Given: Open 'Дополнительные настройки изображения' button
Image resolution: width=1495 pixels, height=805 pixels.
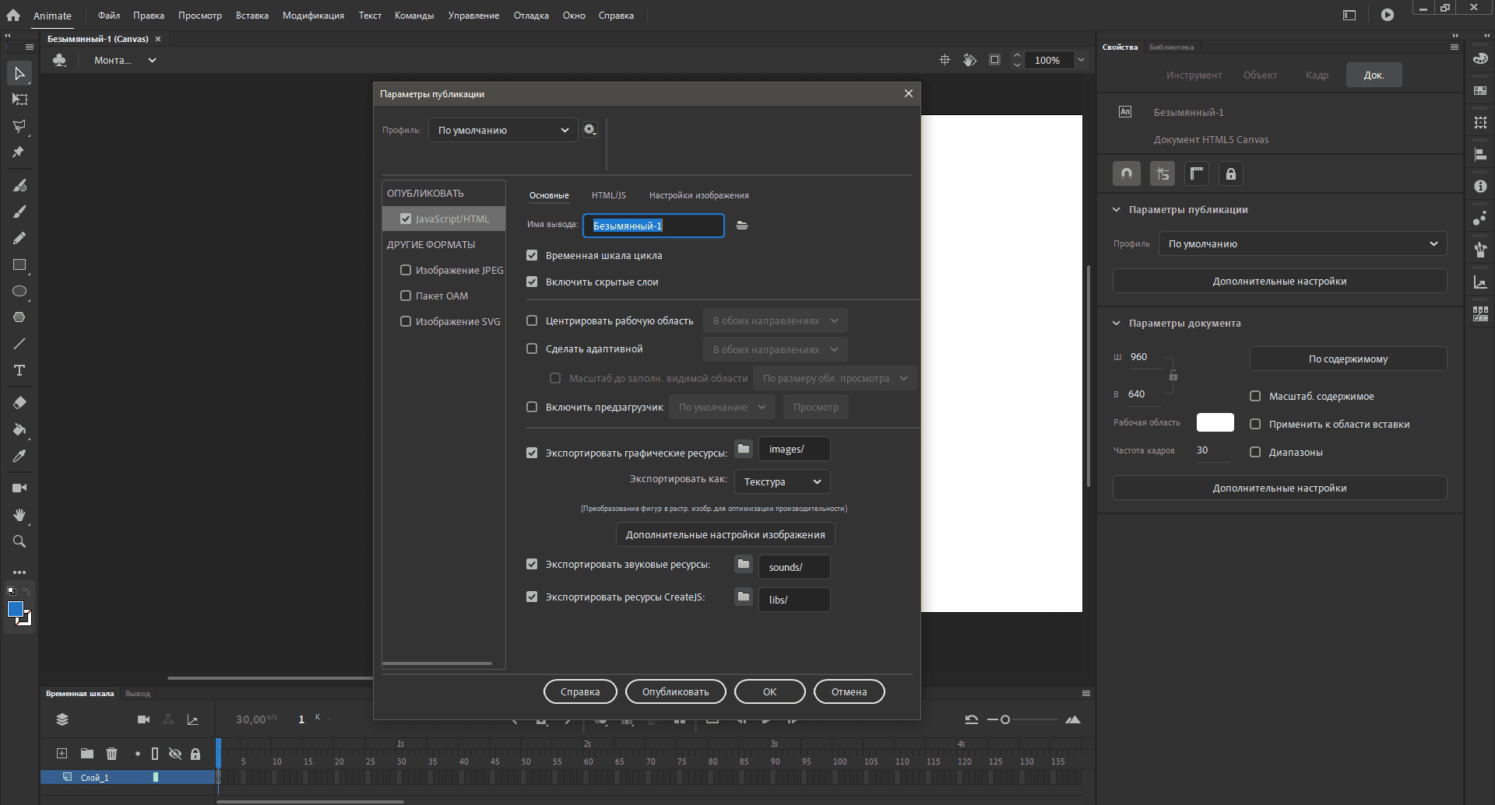Looking at the screenshot, I should [726, 534].
